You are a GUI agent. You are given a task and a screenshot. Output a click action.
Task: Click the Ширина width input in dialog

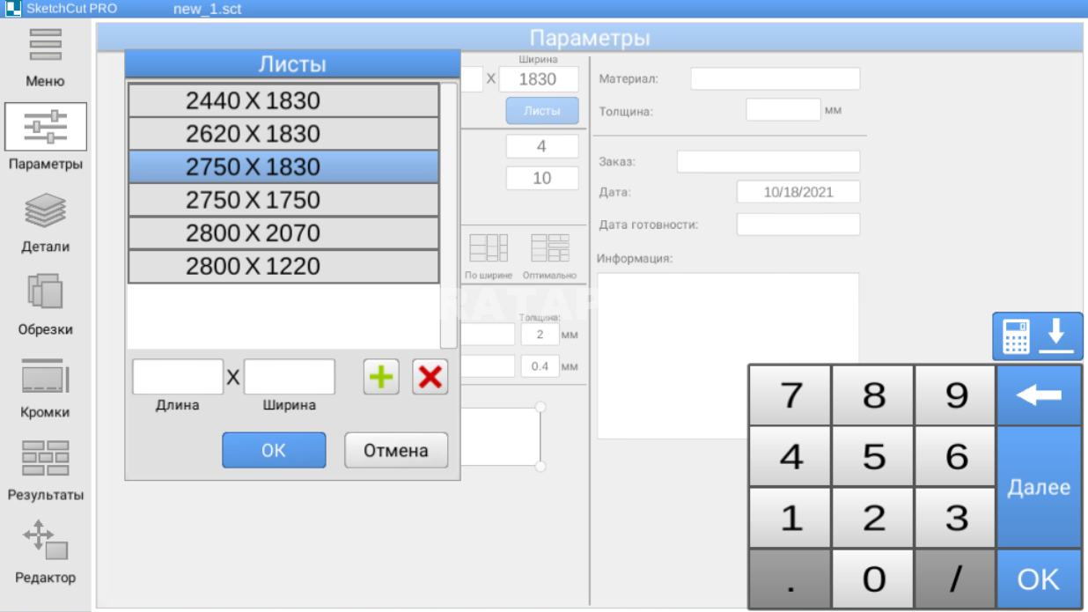(289, 377)
